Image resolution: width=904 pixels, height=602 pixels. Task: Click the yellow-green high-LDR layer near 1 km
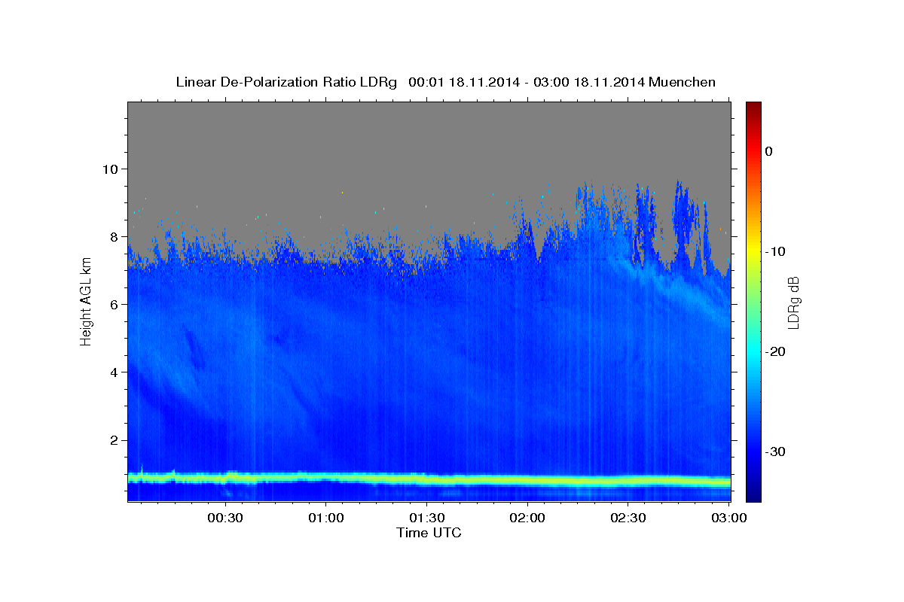point(429,479)
